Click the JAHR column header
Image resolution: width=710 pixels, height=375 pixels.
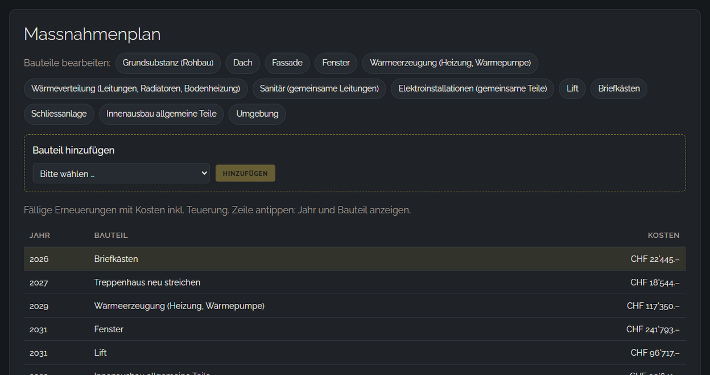[x=40, y=235]
